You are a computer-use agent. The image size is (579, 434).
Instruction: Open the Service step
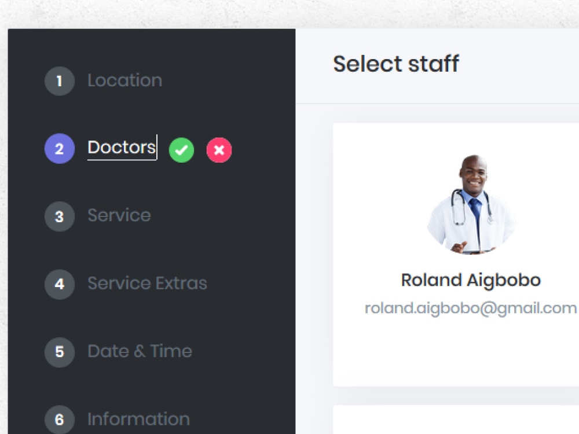(x=119, y=215)
